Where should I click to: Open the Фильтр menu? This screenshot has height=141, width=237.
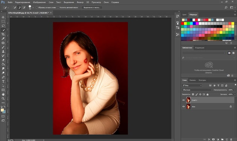pos(80,2)
